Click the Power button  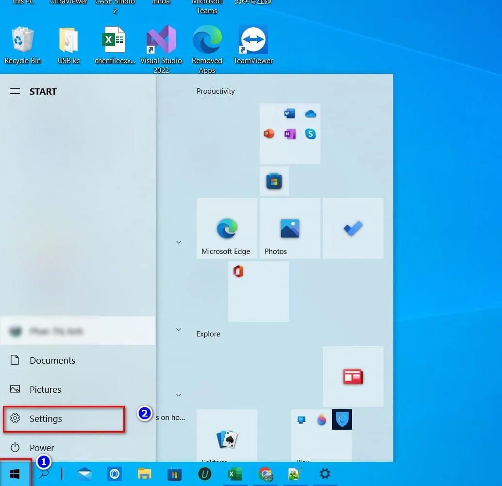click(42, 448)
